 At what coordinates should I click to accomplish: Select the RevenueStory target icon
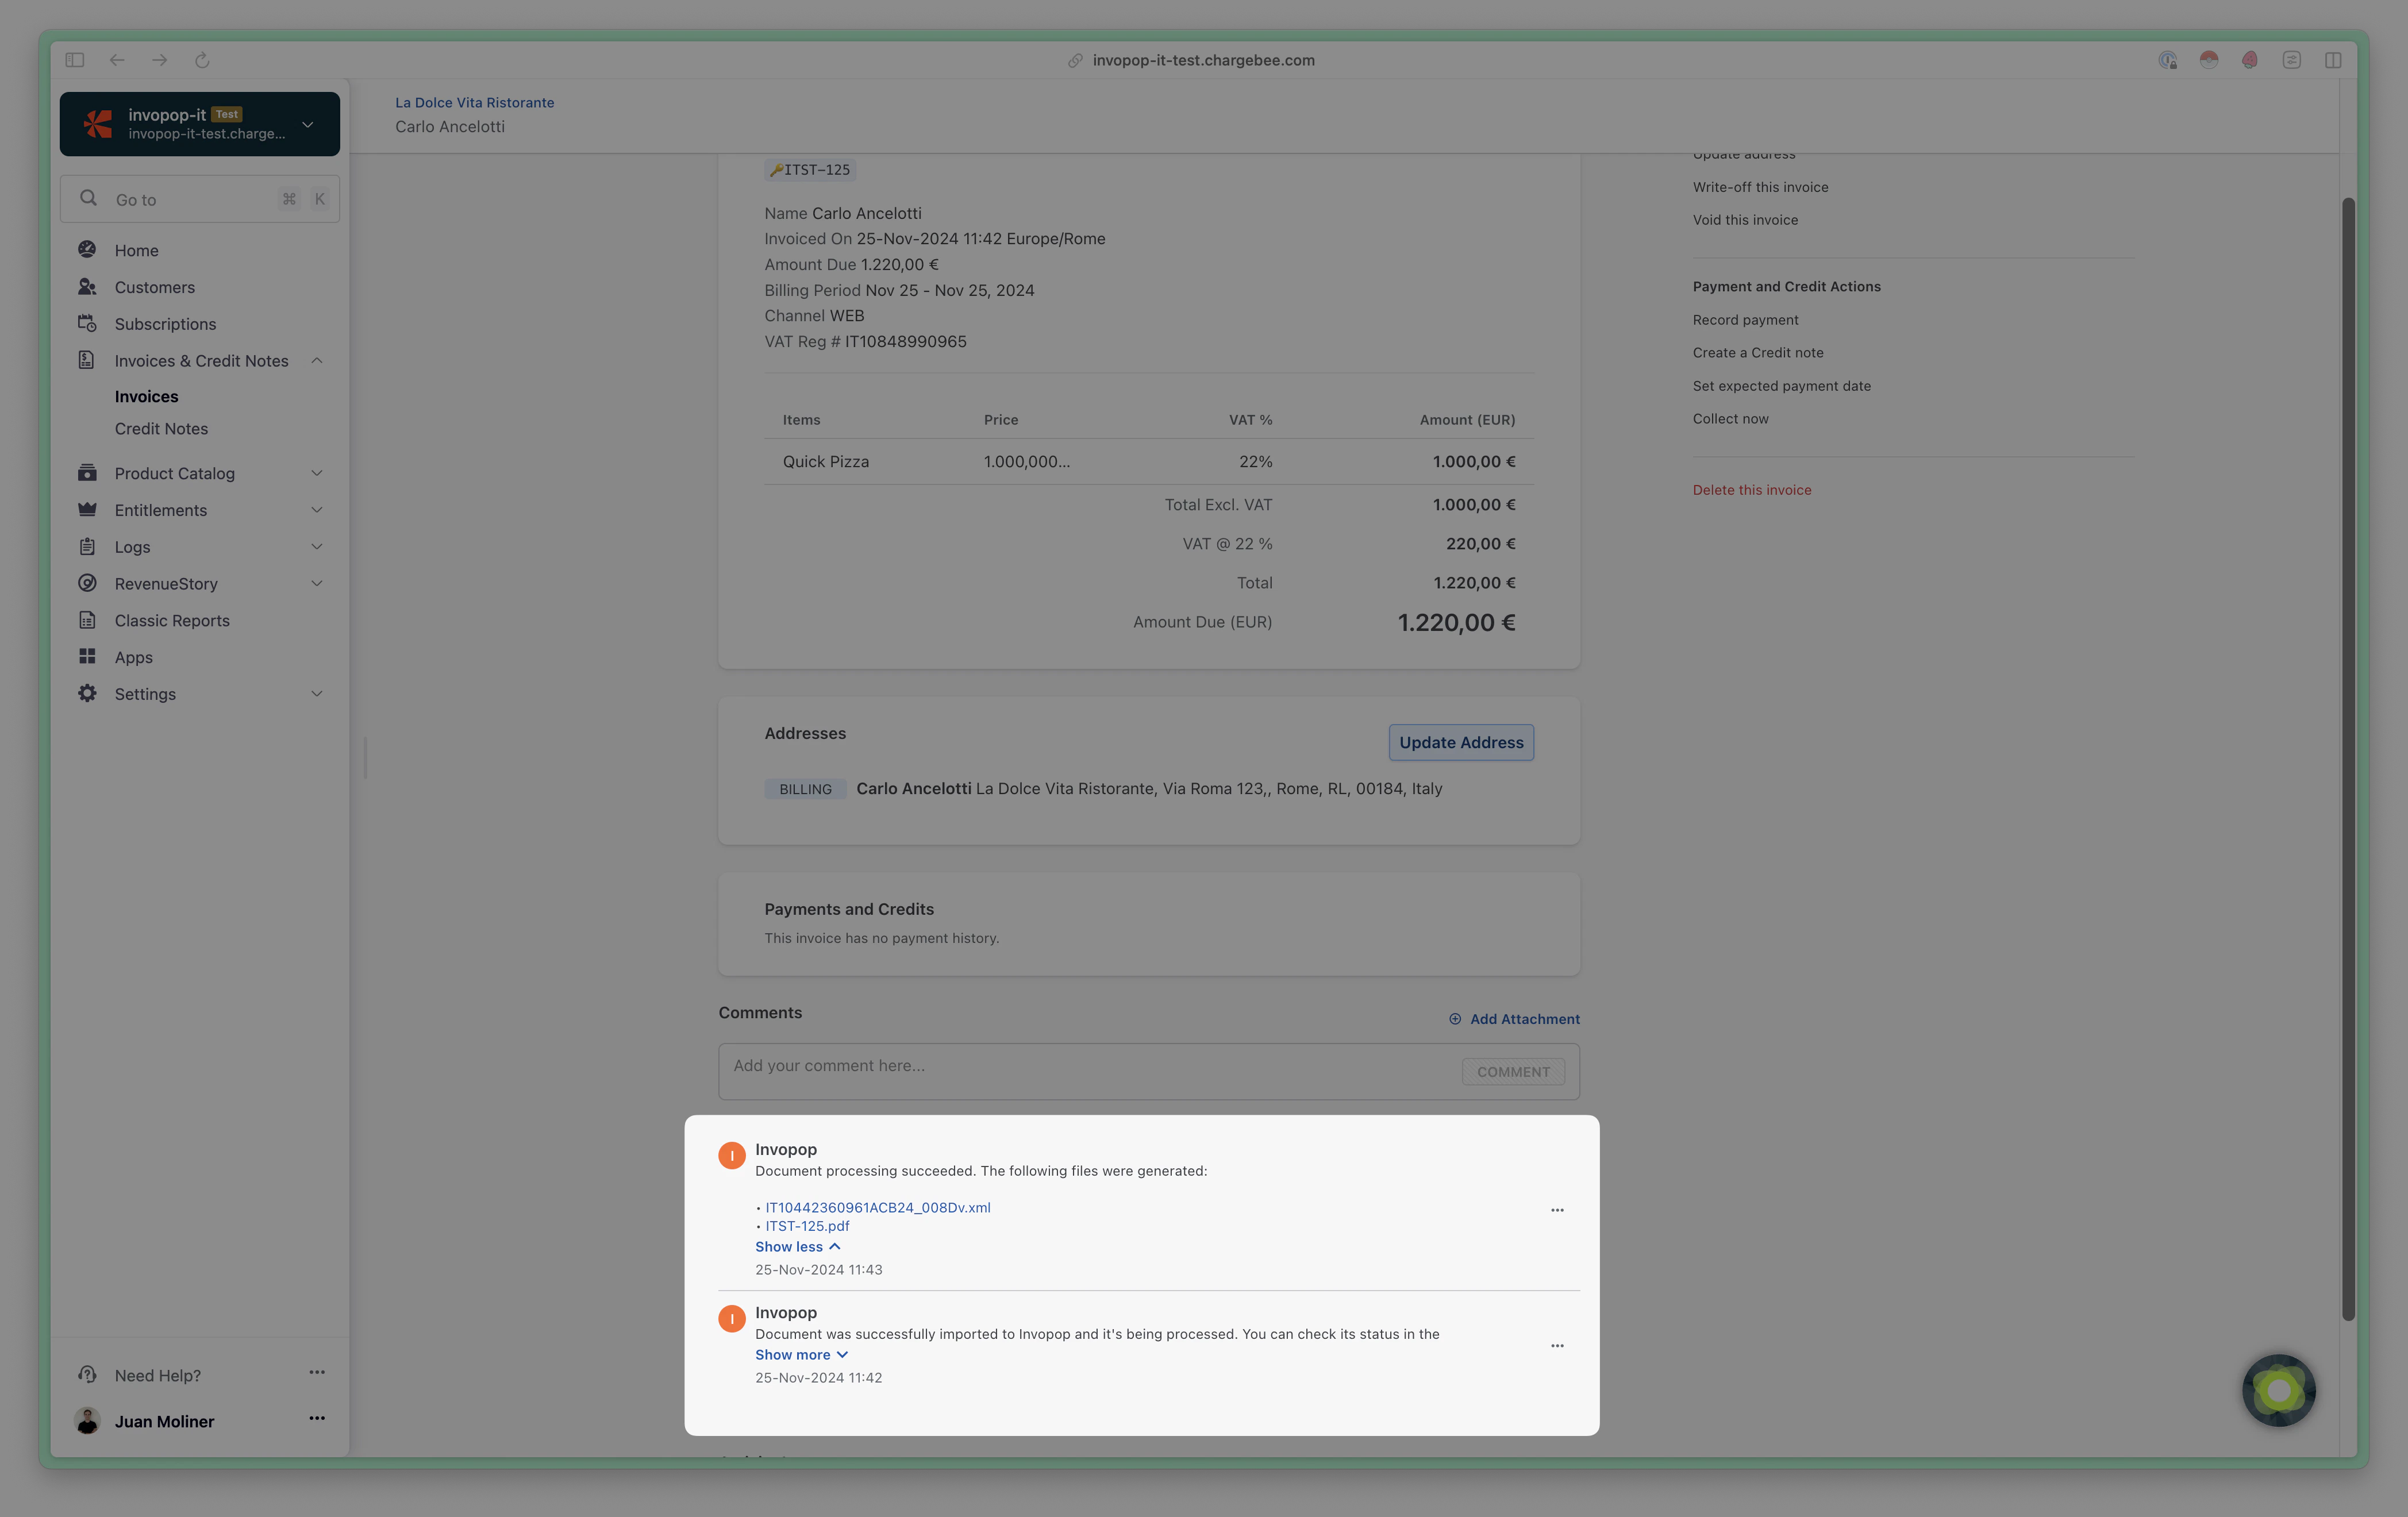point(88,583)
